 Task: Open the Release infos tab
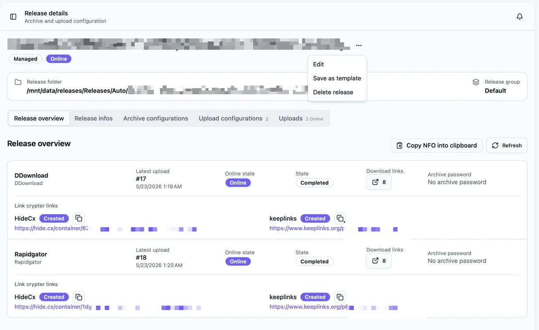(x=94, y=118)
